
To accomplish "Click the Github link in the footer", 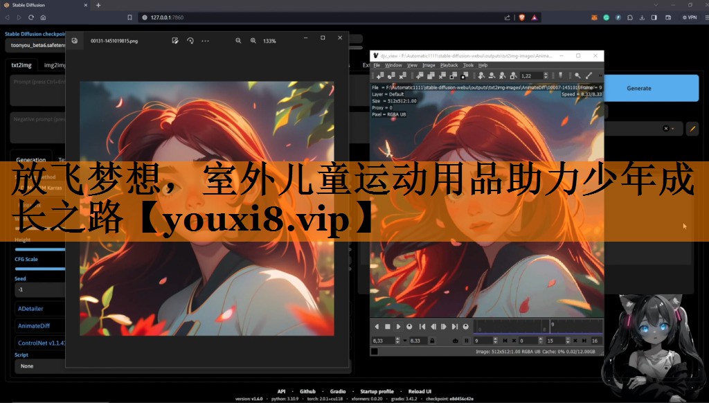I will click(307, 391).
